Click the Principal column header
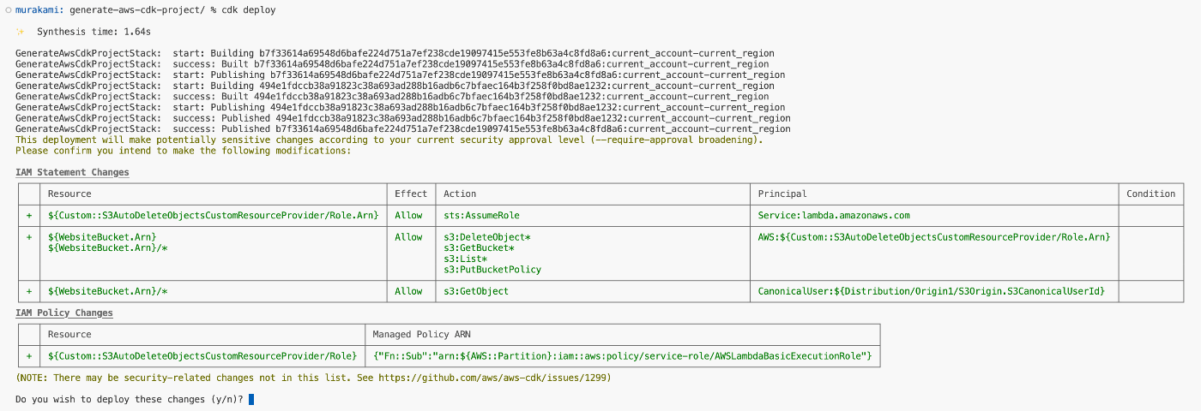This screenshot has width=1201, height=411. coord(782,194)
